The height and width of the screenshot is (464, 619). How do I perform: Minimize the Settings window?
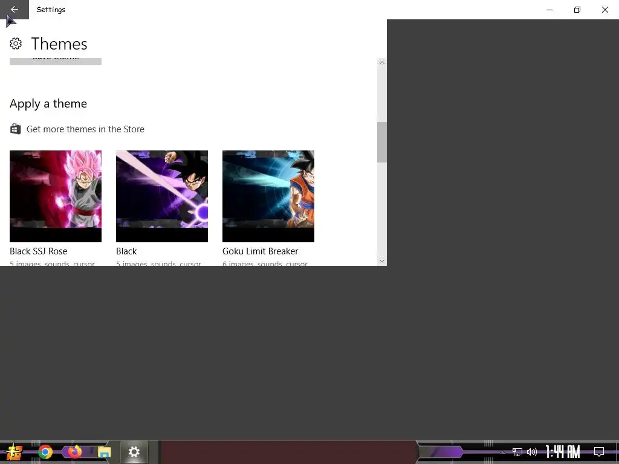pyautogui.click(x=549, y=10)
